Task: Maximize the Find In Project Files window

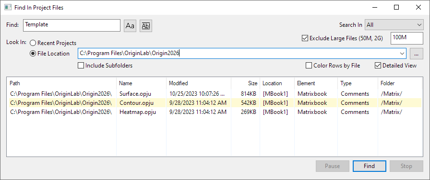Action: coord(396,7)
